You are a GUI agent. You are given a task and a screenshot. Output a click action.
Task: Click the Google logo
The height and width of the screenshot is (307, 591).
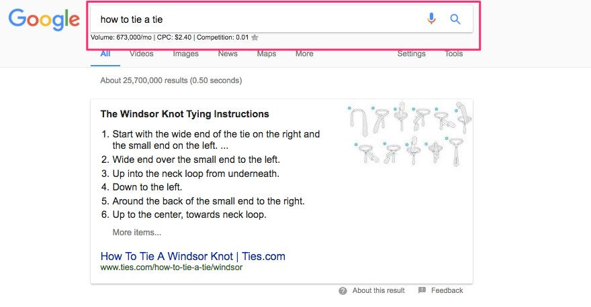click(x=44, y=19)
